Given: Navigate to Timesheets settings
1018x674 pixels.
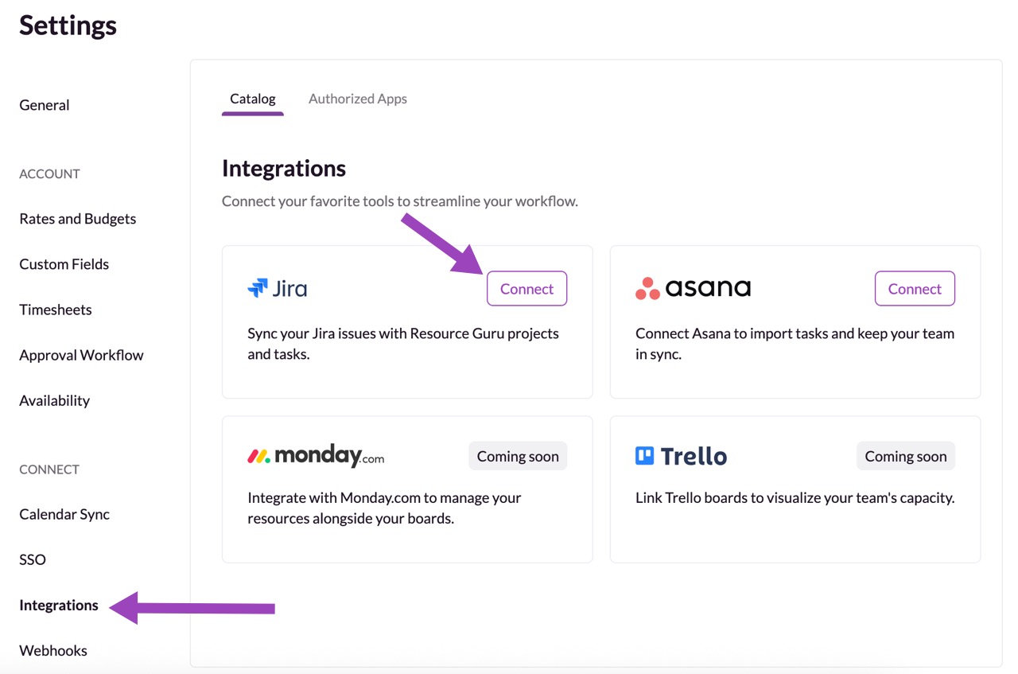Looking at the screenshot, I should point(56,310).
